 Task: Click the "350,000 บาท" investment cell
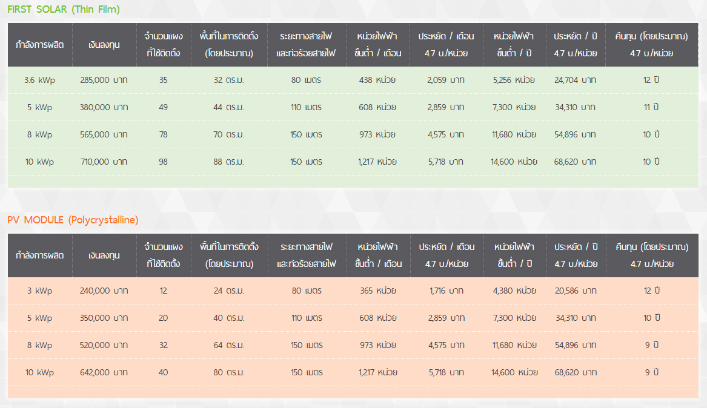(x=104, y=318)
